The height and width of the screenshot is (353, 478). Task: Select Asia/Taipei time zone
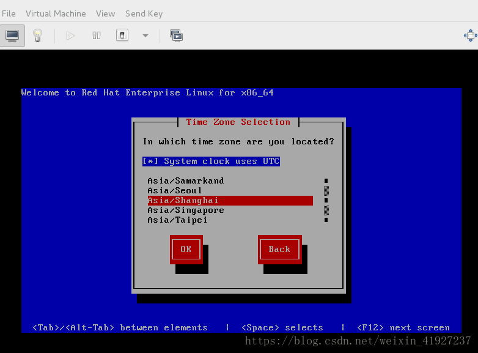[230, 220]
